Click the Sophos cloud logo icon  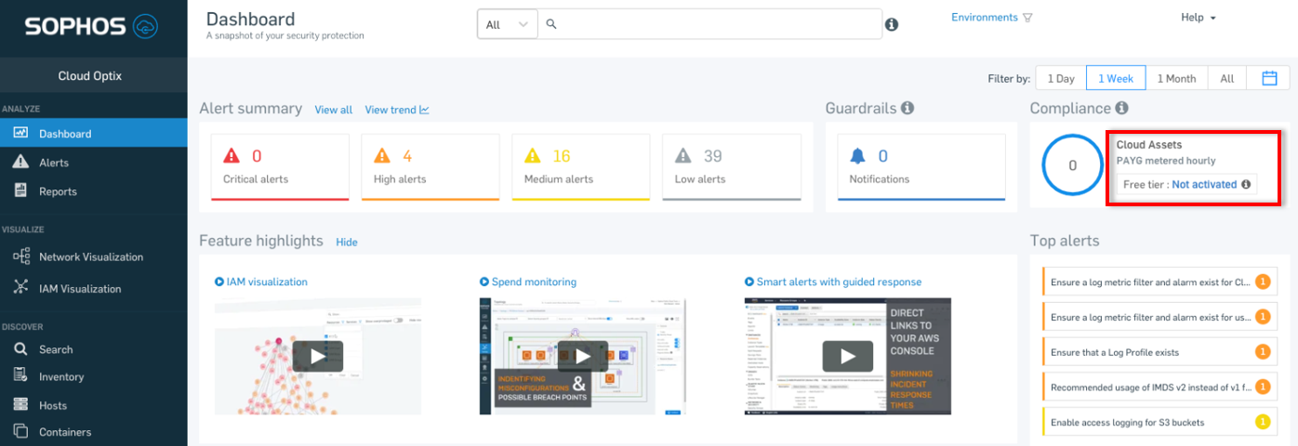(x=146, y=26)
